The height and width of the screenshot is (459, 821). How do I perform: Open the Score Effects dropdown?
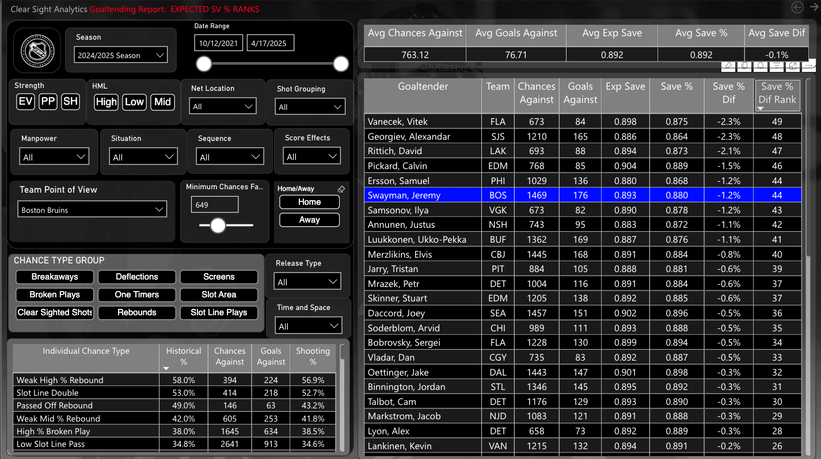[311, 156]
